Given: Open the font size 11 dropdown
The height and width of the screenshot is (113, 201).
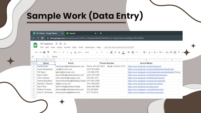Looking at the screenshot, I should click(x=104, y=52).
